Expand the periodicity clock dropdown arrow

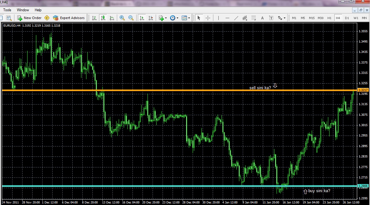pyautogui.click(x=177, y=18)
